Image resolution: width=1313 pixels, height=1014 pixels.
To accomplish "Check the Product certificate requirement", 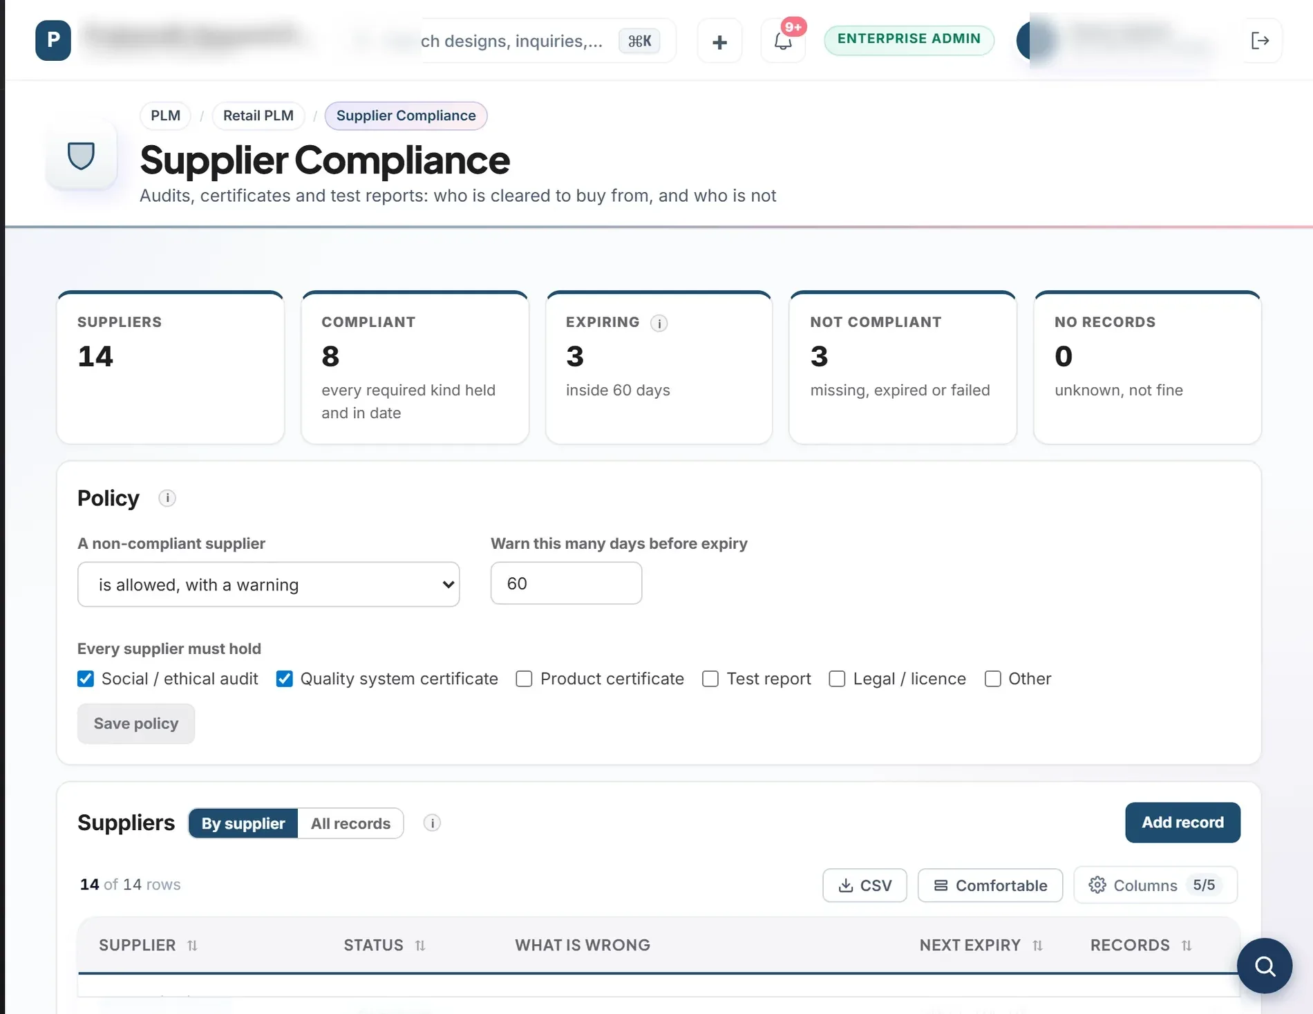I will coord(524,679).
